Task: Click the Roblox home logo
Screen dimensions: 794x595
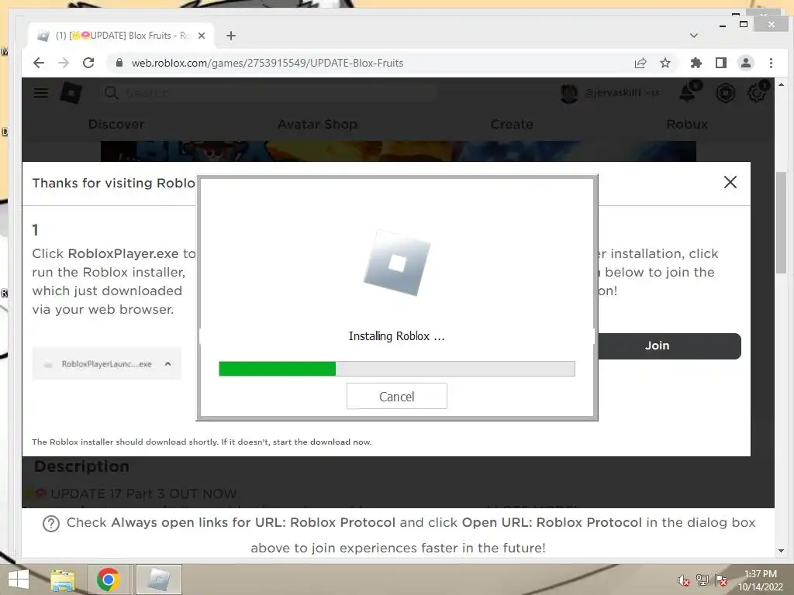Action: pyautogui.click(x=71, y=93)
